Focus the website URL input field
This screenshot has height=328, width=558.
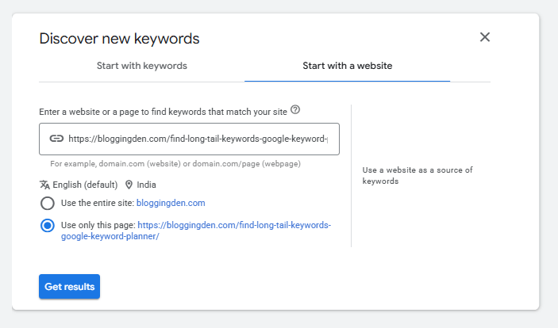[189, 139]
